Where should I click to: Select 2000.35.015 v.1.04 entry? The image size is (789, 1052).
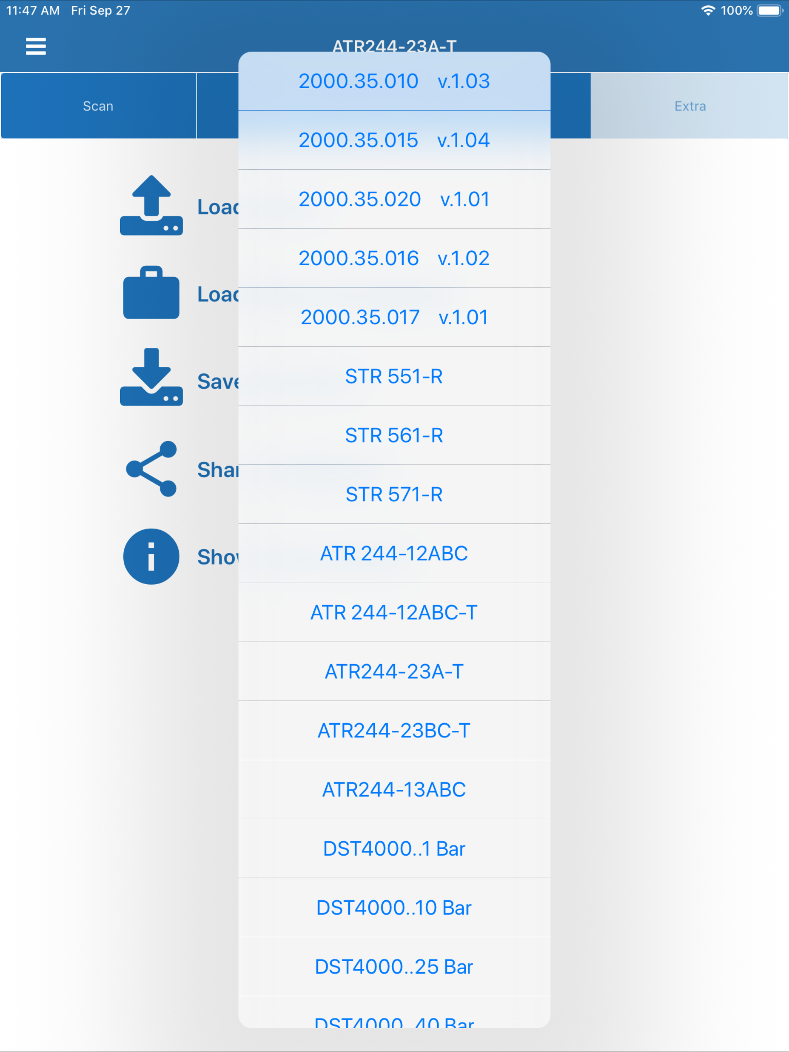[394, 140]
